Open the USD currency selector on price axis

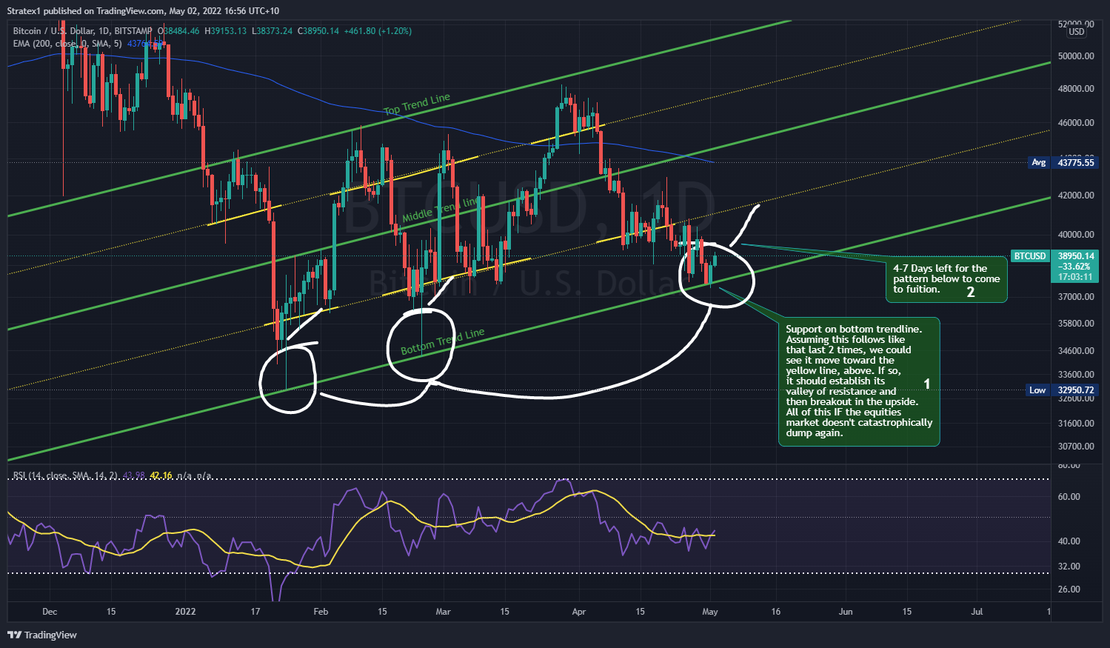pos(1076,32)
